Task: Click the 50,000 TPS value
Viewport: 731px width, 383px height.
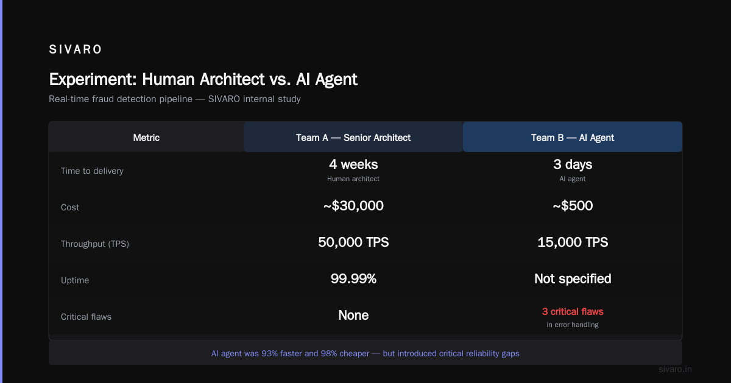Action: tap(353, 243)
